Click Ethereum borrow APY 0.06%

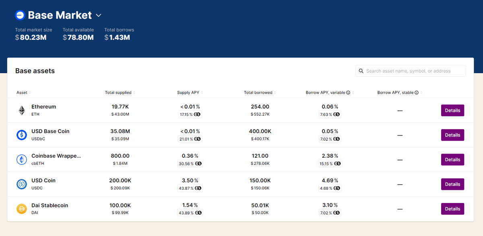[x=330, y=107]
